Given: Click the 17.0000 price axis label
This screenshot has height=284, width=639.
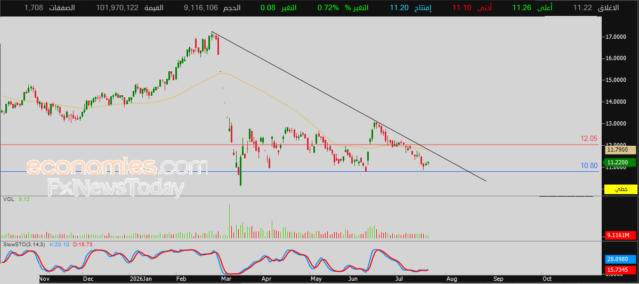Looking at the screenshot, I should [616, 37].
